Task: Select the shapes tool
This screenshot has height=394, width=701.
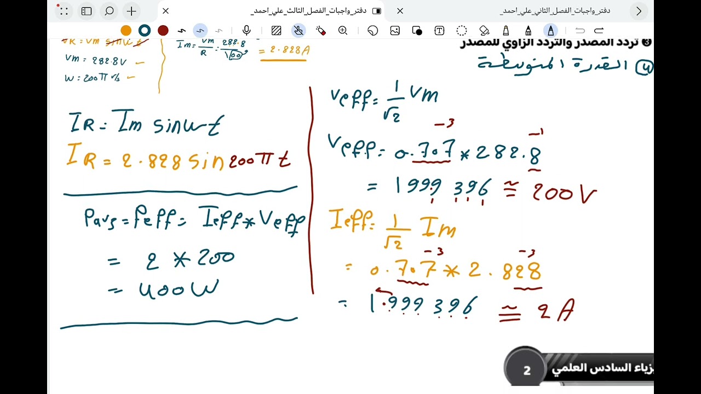Action: (x=417, y=31)
